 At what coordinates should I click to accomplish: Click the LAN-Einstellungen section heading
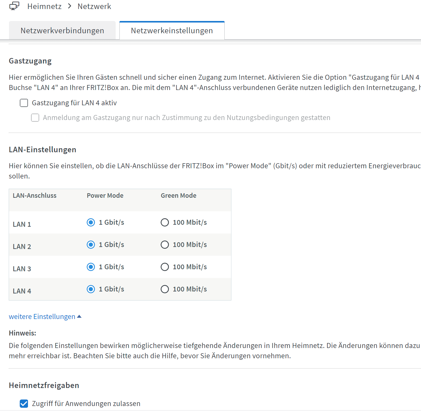(x=42, y=149)
